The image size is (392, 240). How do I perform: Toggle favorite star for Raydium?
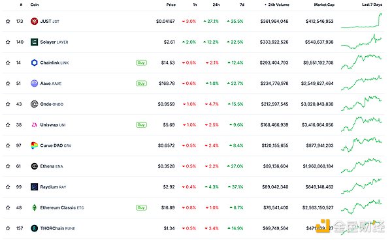(8, 187)
